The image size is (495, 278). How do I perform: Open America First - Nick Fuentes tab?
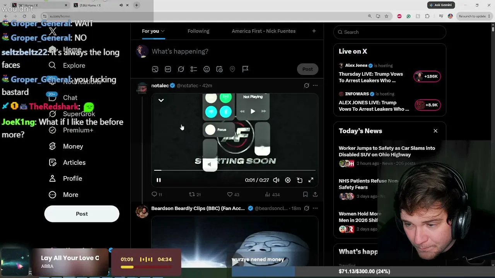click(x=263, y=31)
